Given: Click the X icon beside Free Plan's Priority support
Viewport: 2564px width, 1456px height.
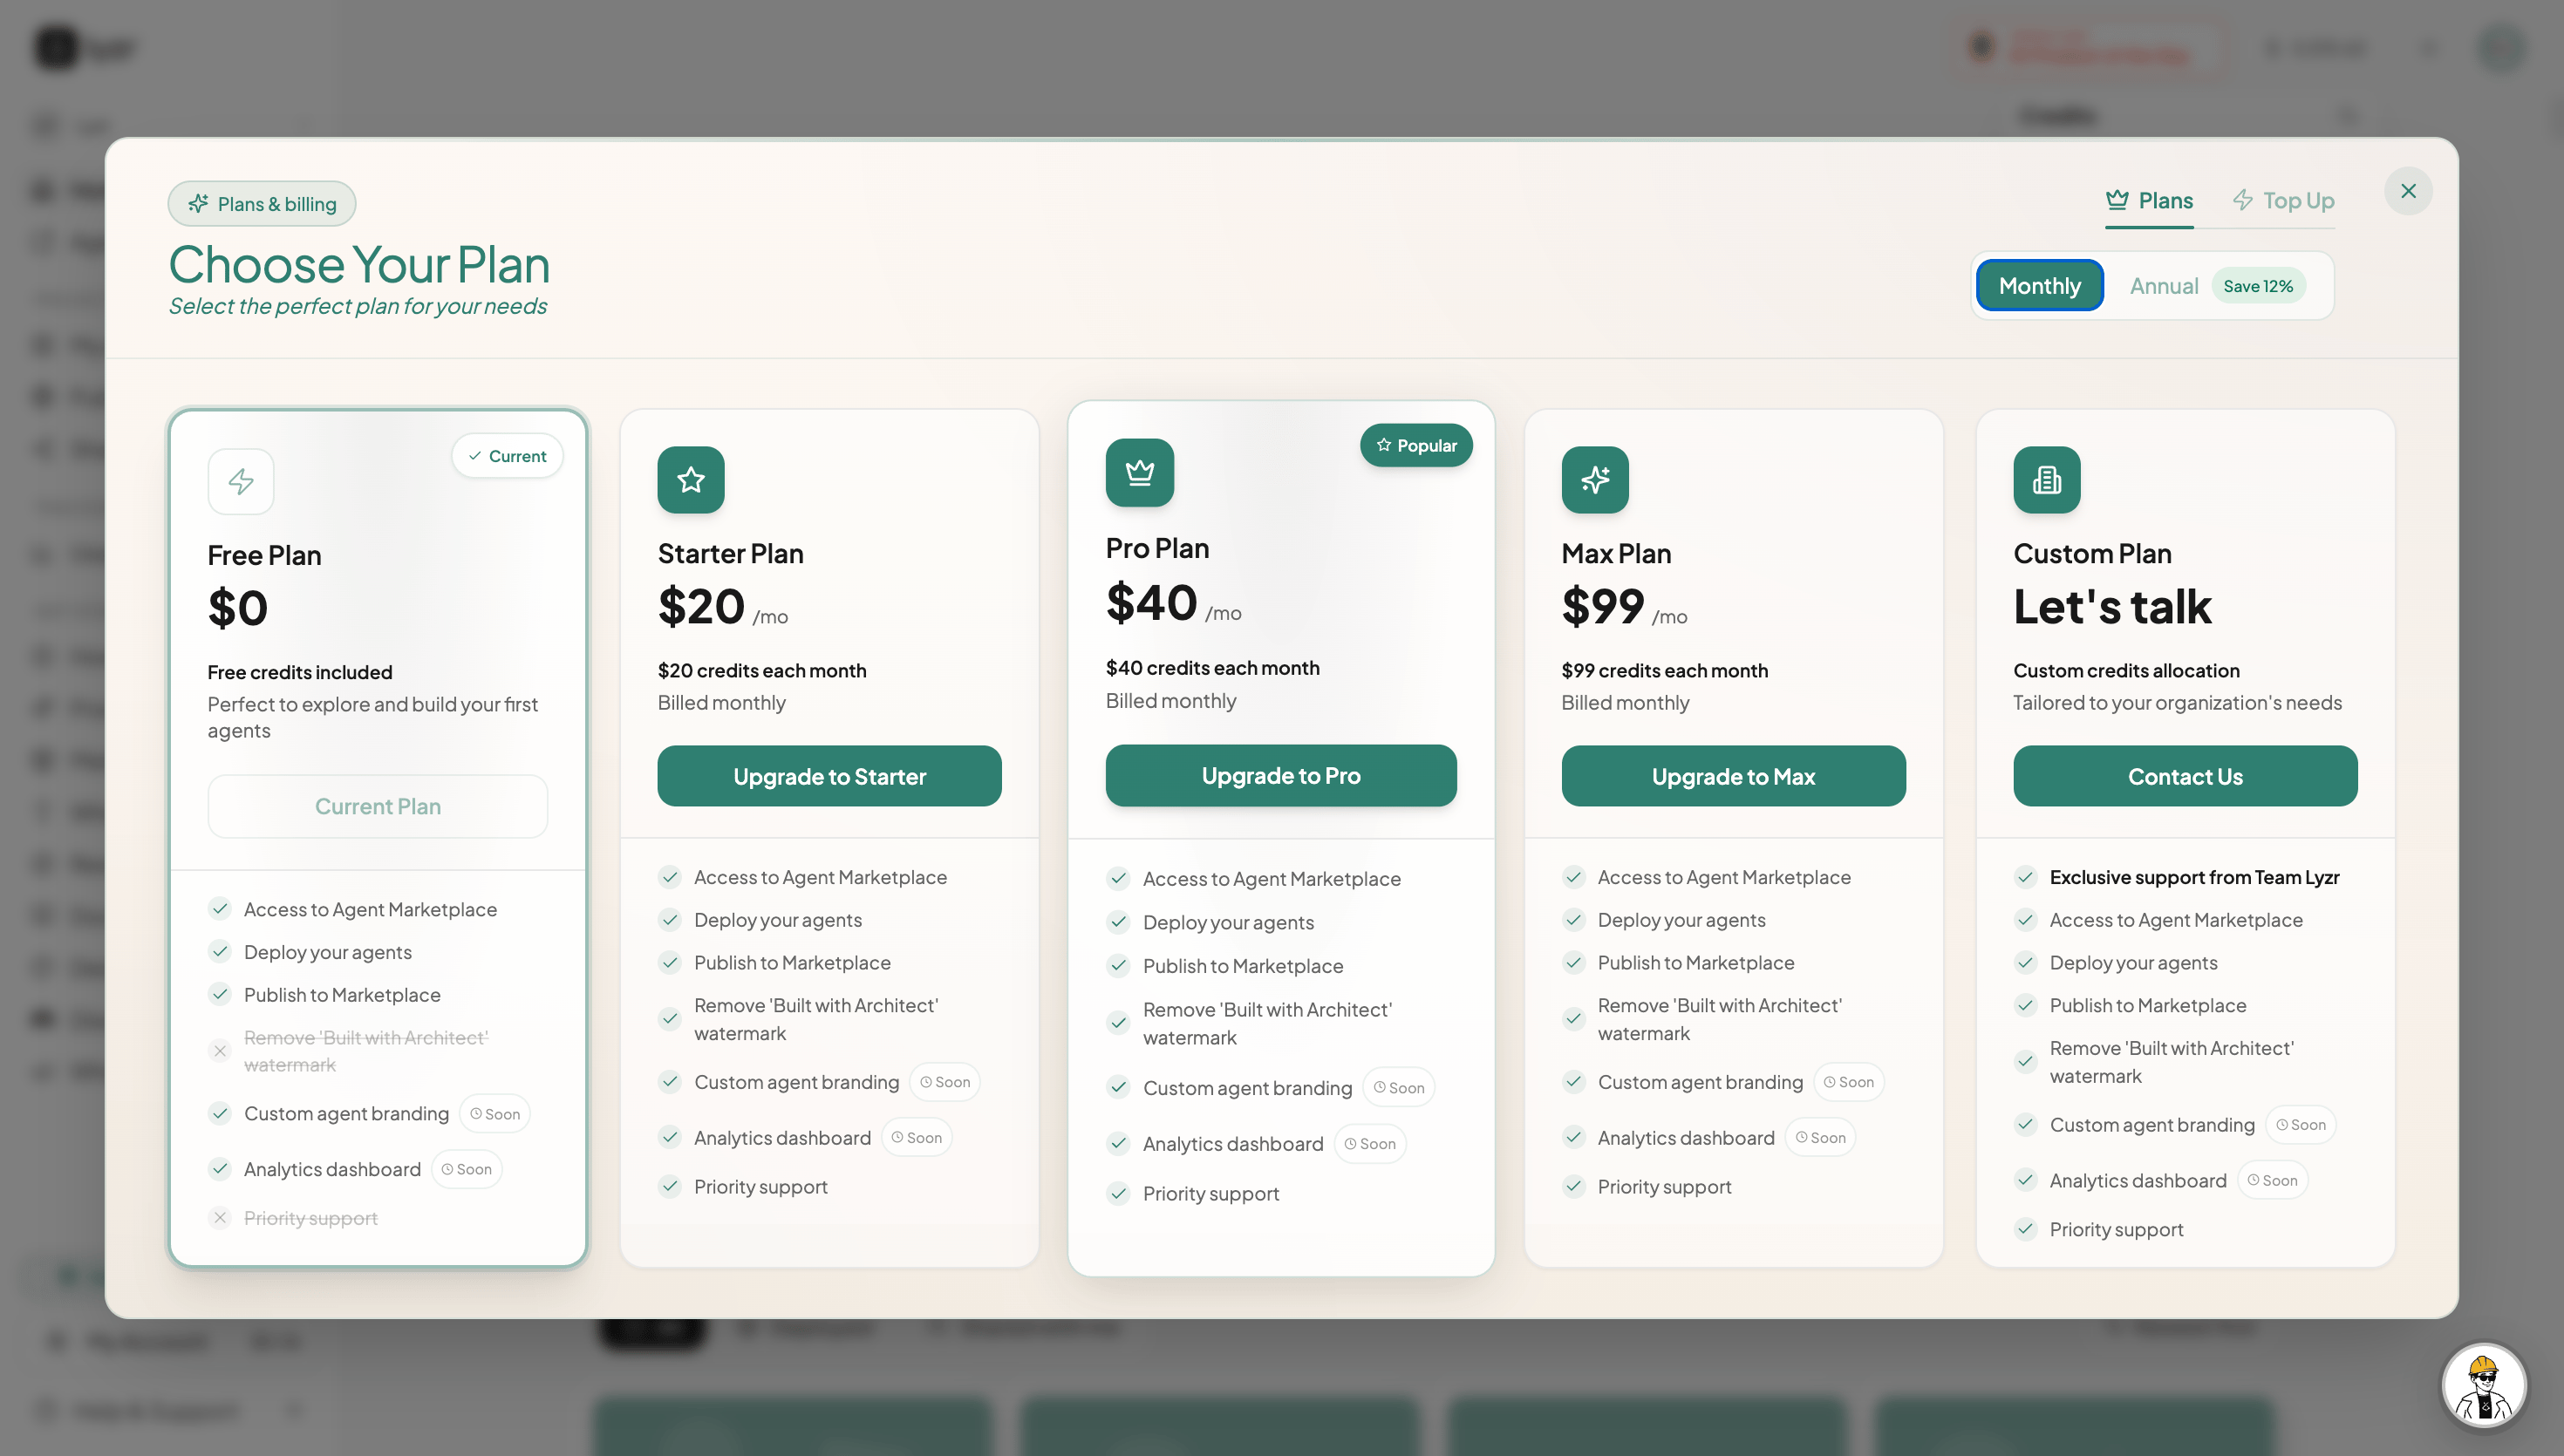Looking at the screenshot, I should pos(220,1218).
